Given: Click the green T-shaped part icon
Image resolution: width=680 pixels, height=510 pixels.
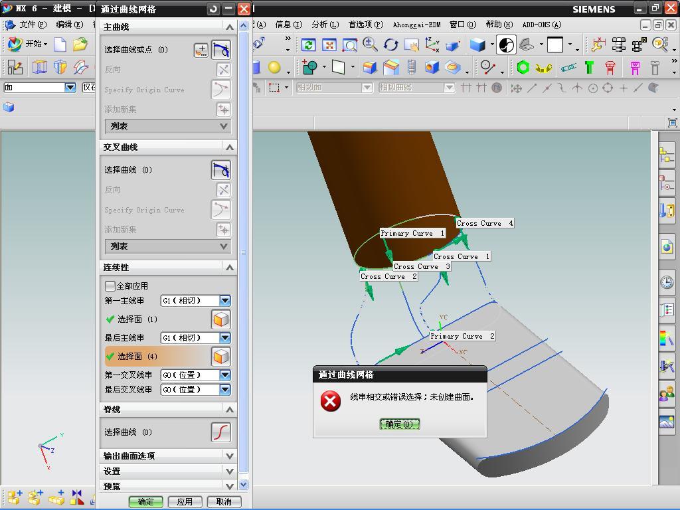Looking at the screenshot, I should pos(589,67).
